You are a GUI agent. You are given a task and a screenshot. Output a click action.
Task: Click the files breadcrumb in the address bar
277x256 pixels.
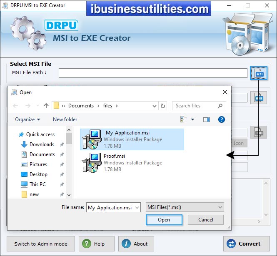pyautogui.click(x=107, y=106)
